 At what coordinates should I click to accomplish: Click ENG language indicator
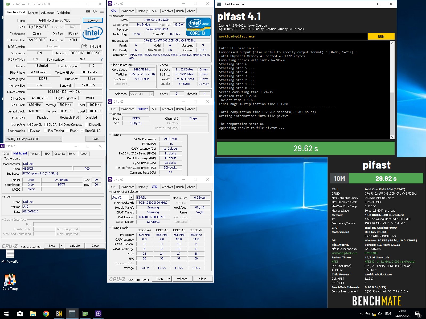(388, 314)
